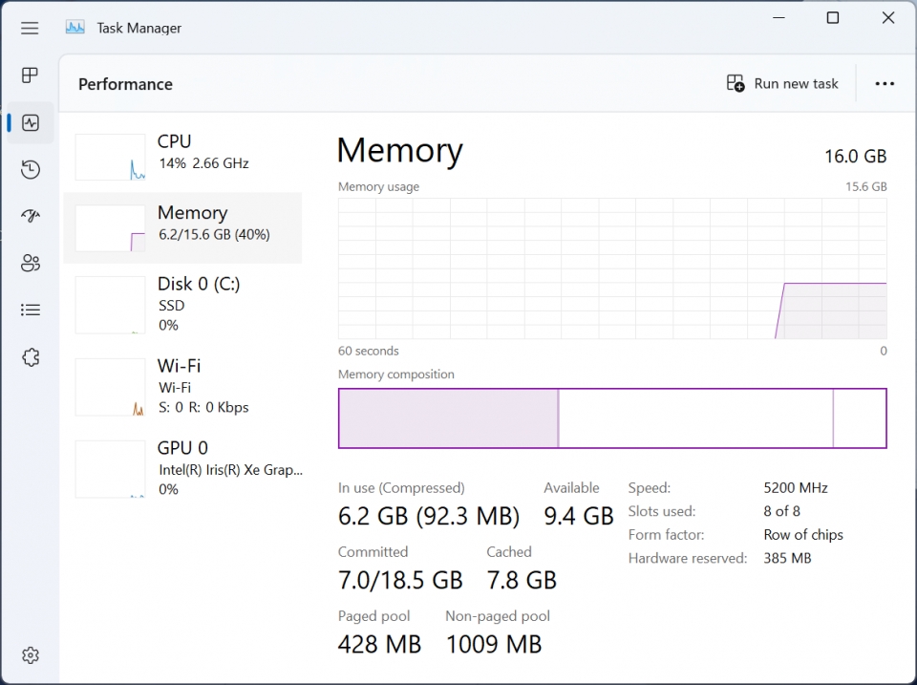Open Task Manager settings gear
This screenshot has height=685, width=917.
coord(31,655)
